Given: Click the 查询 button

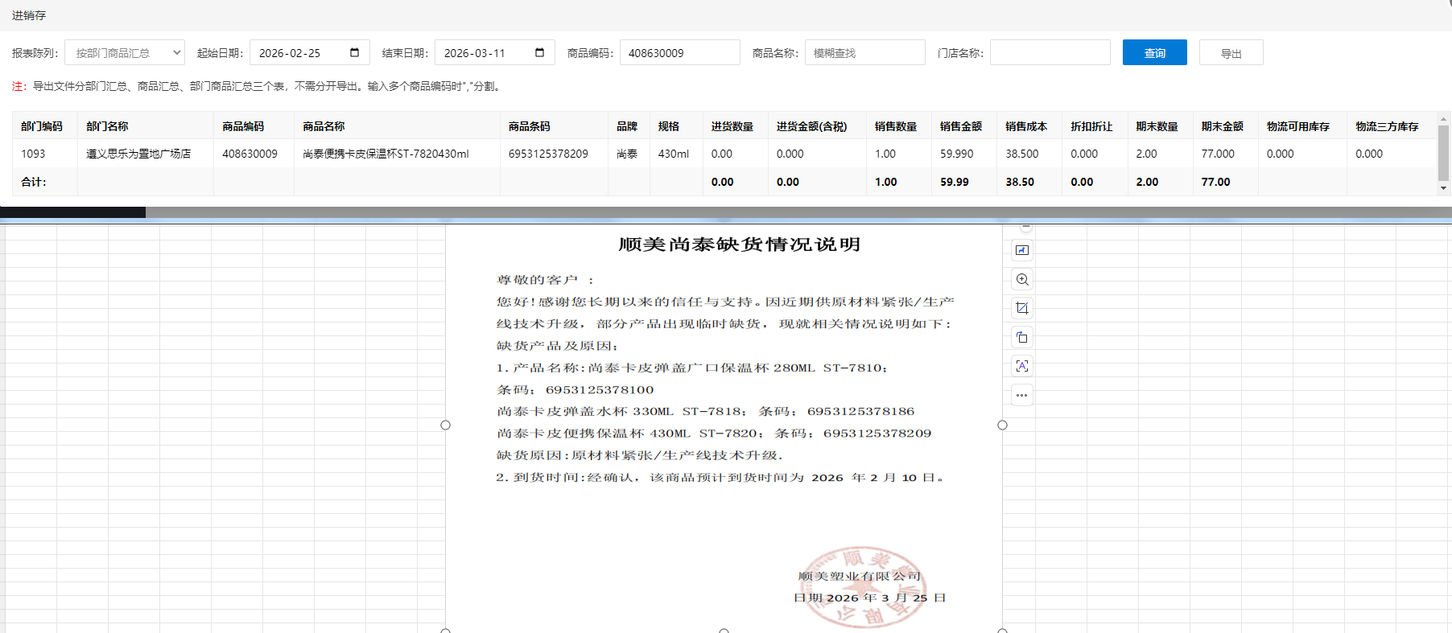Looking at the screenshot, I should tap(1154, 53).
